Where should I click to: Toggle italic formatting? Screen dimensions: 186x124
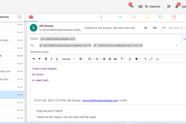[51, 59]
